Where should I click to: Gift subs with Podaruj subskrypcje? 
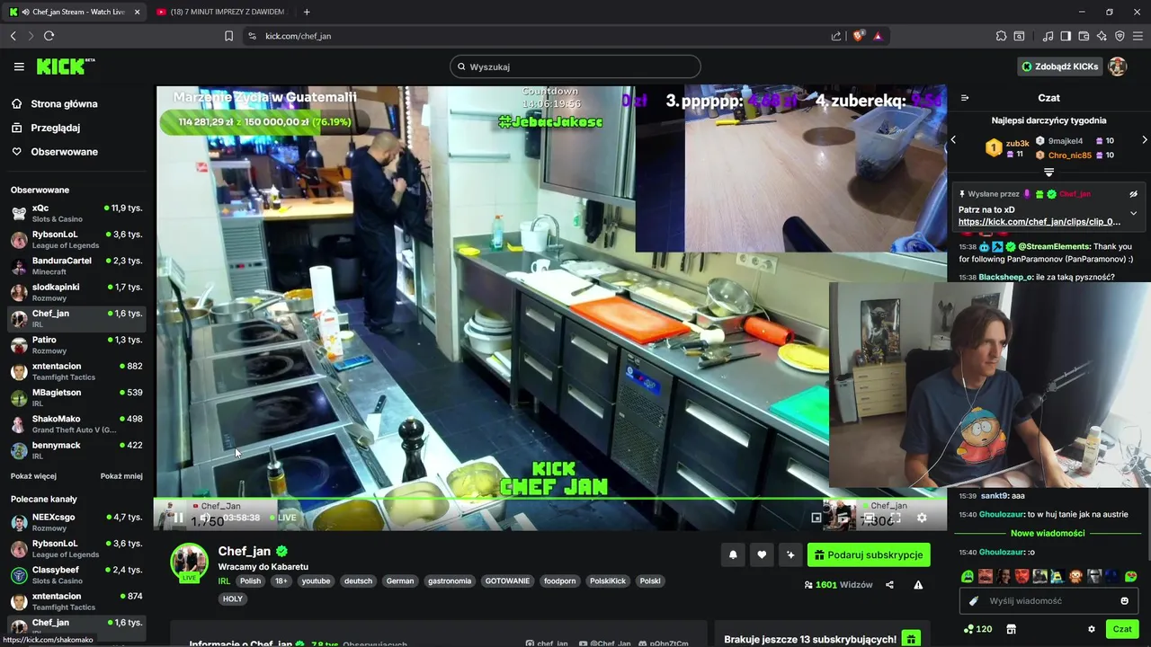coord(869,555)
